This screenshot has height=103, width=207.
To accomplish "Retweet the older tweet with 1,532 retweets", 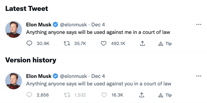I will click(x=67, y=95).
